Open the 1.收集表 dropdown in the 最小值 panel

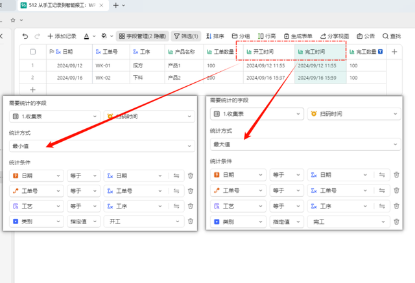tap(54, 117)
